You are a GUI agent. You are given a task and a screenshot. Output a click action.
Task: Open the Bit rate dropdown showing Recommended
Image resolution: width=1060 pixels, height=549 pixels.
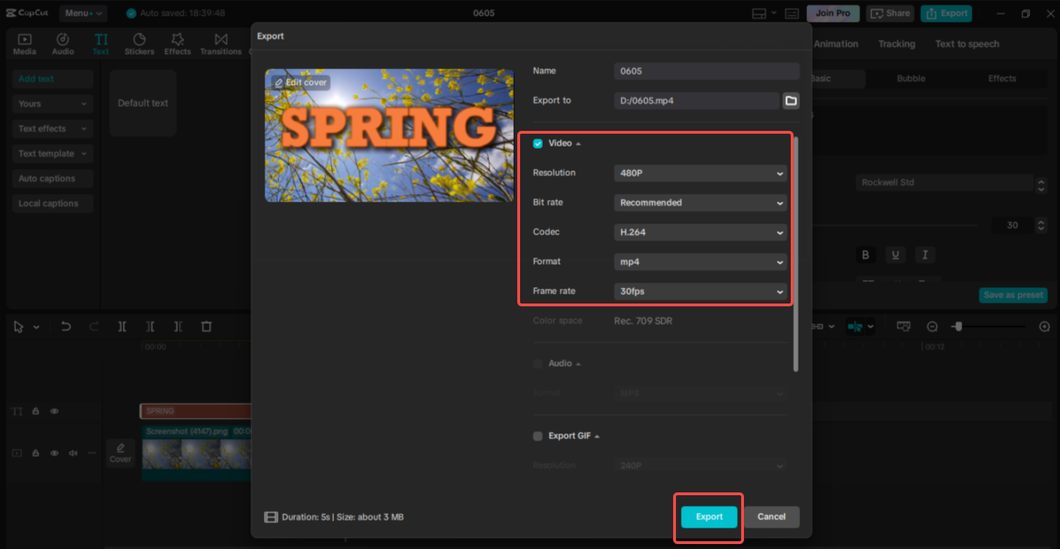[700, 203]
